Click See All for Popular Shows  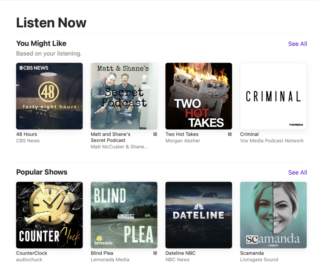(x=298, y=172)
